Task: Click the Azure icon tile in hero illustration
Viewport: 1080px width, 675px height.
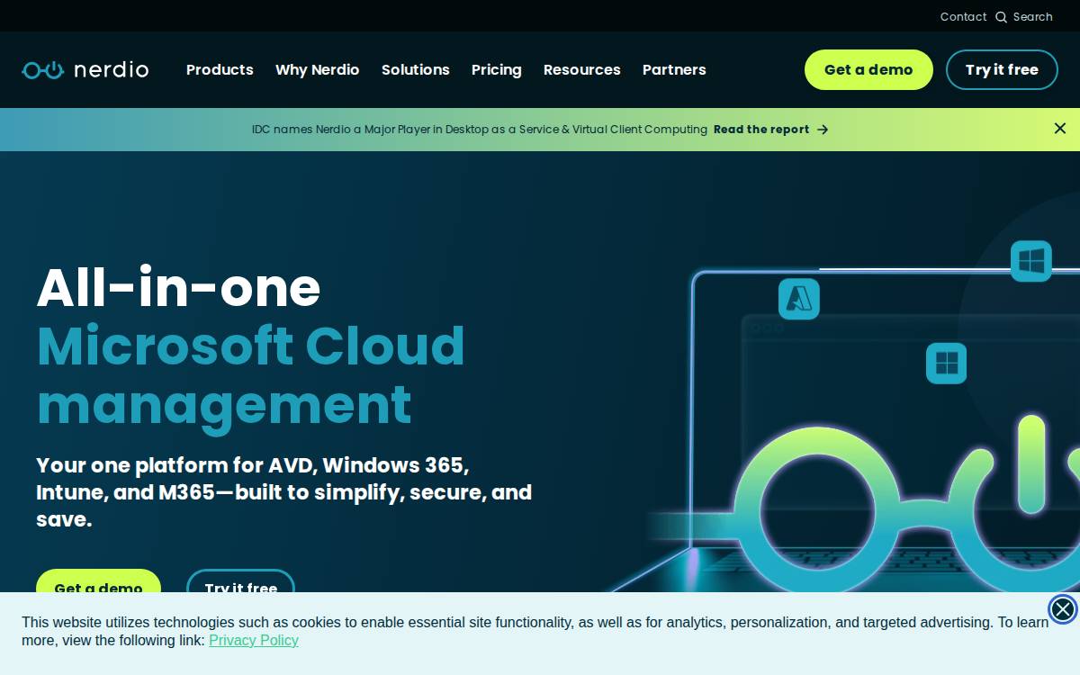Action: [799, 298]
